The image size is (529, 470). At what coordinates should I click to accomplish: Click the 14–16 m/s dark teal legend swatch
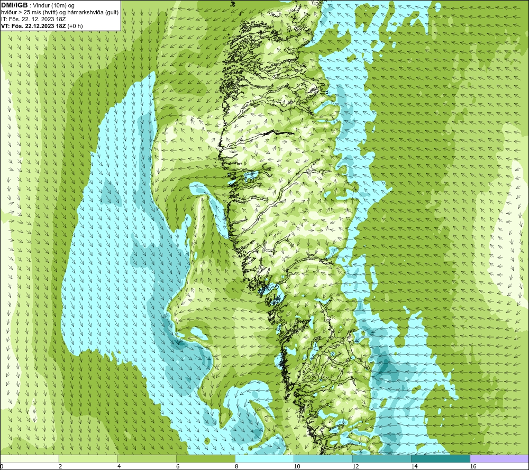point(440,459)
